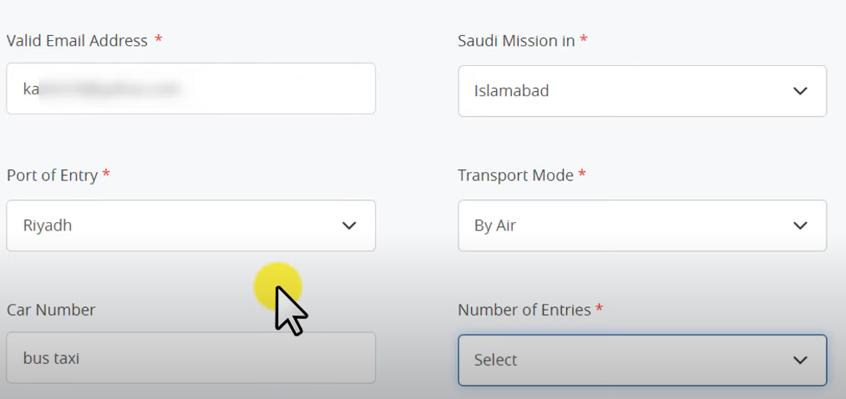Click the Number of Entries label

click(524, 310)
